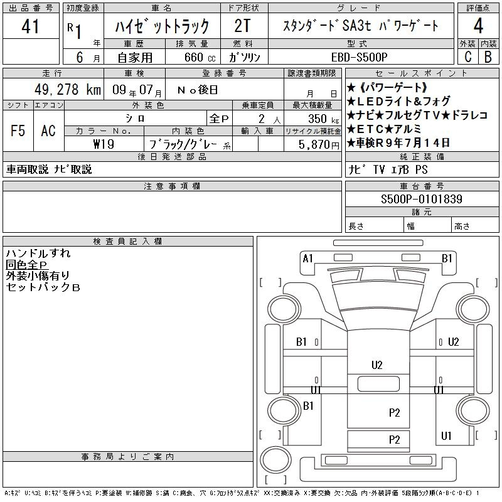Click inspector note ハンドルすれ
502x502 pixels.
[38, 254]
